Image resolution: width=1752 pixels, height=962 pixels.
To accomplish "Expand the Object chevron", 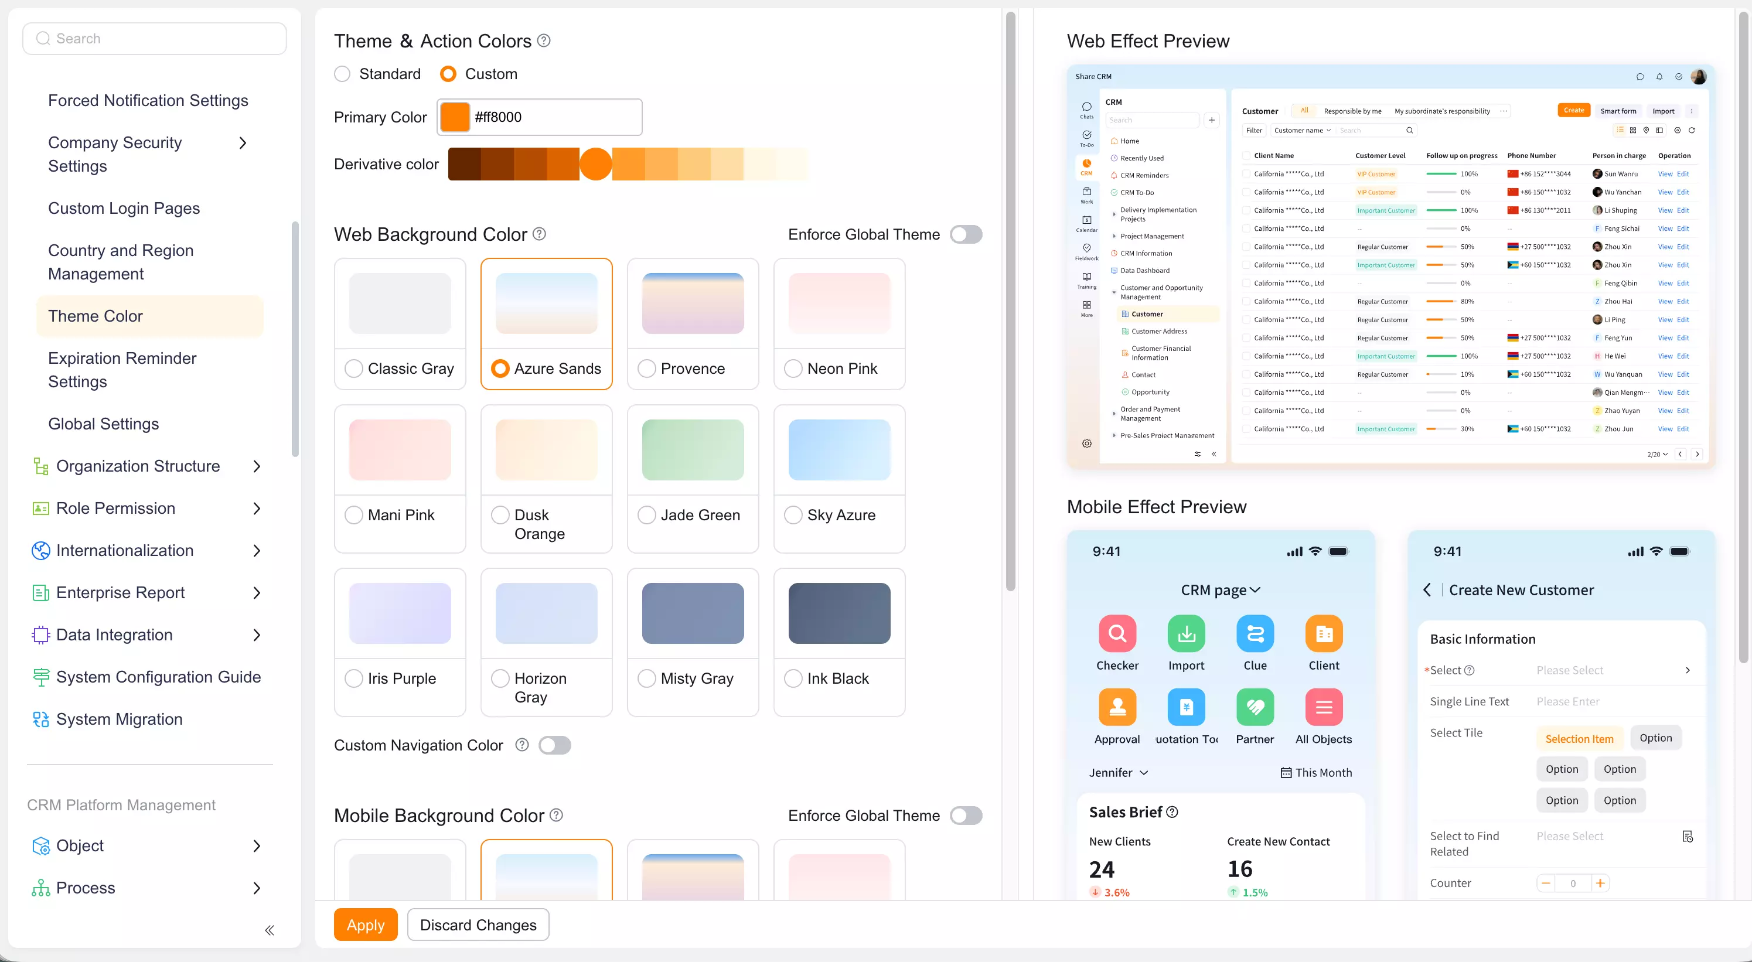I will pos(257,845).
